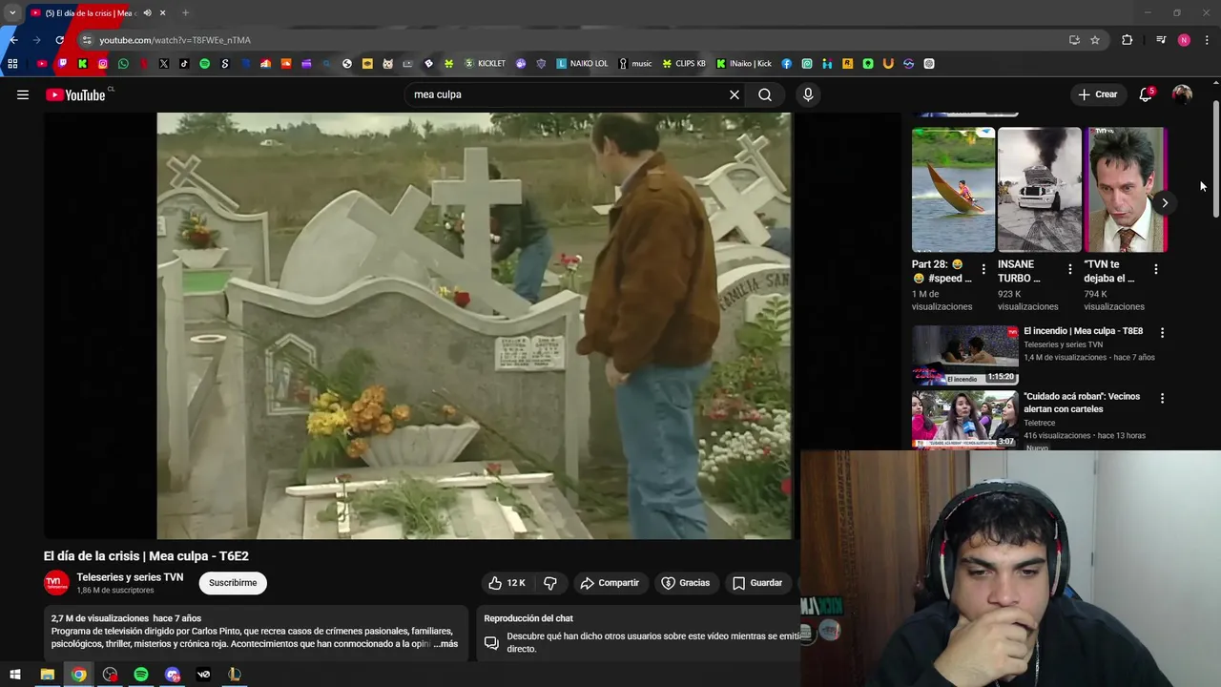The width and height of the screenshot is (1221, 687).
Task: Show next shorts with right chevron
Action: [x=1165, y=202]
